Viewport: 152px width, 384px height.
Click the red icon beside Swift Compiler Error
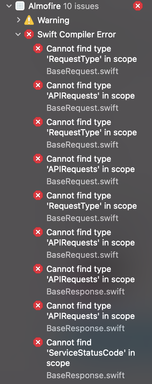pyautogui.click(x=29, y=34)
